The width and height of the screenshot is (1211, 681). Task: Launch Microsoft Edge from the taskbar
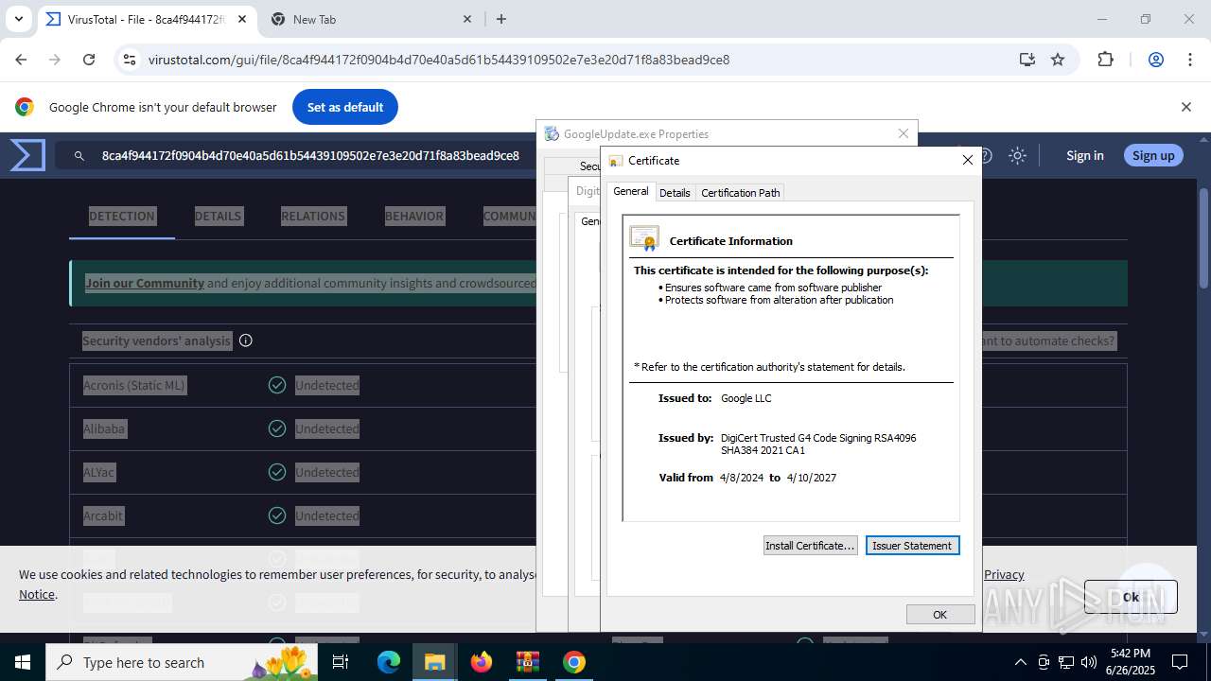click(389, 662)
